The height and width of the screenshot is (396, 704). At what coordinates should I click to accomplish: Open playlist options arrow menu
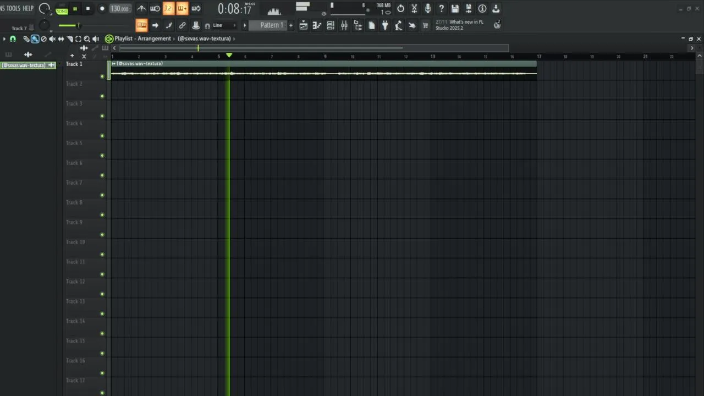point(4,38)
